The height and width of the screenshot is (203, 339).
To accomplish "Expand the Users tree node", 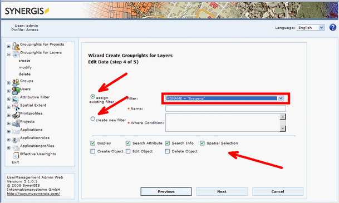I will (9, 91).
